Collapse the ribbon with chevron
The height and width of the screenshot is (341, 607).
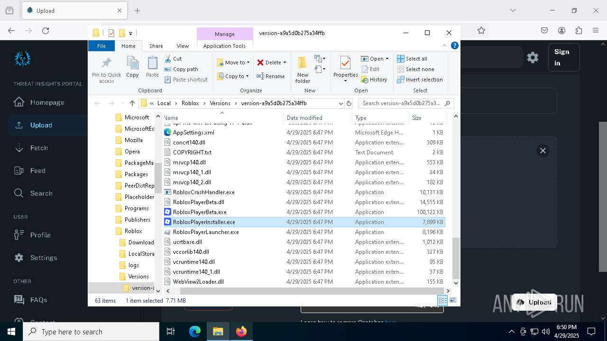[444, 46]
